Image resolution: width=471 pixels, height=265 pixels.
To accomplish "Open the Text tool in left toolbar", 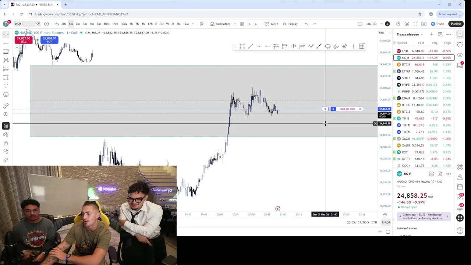I will click(x=6, y=86).
